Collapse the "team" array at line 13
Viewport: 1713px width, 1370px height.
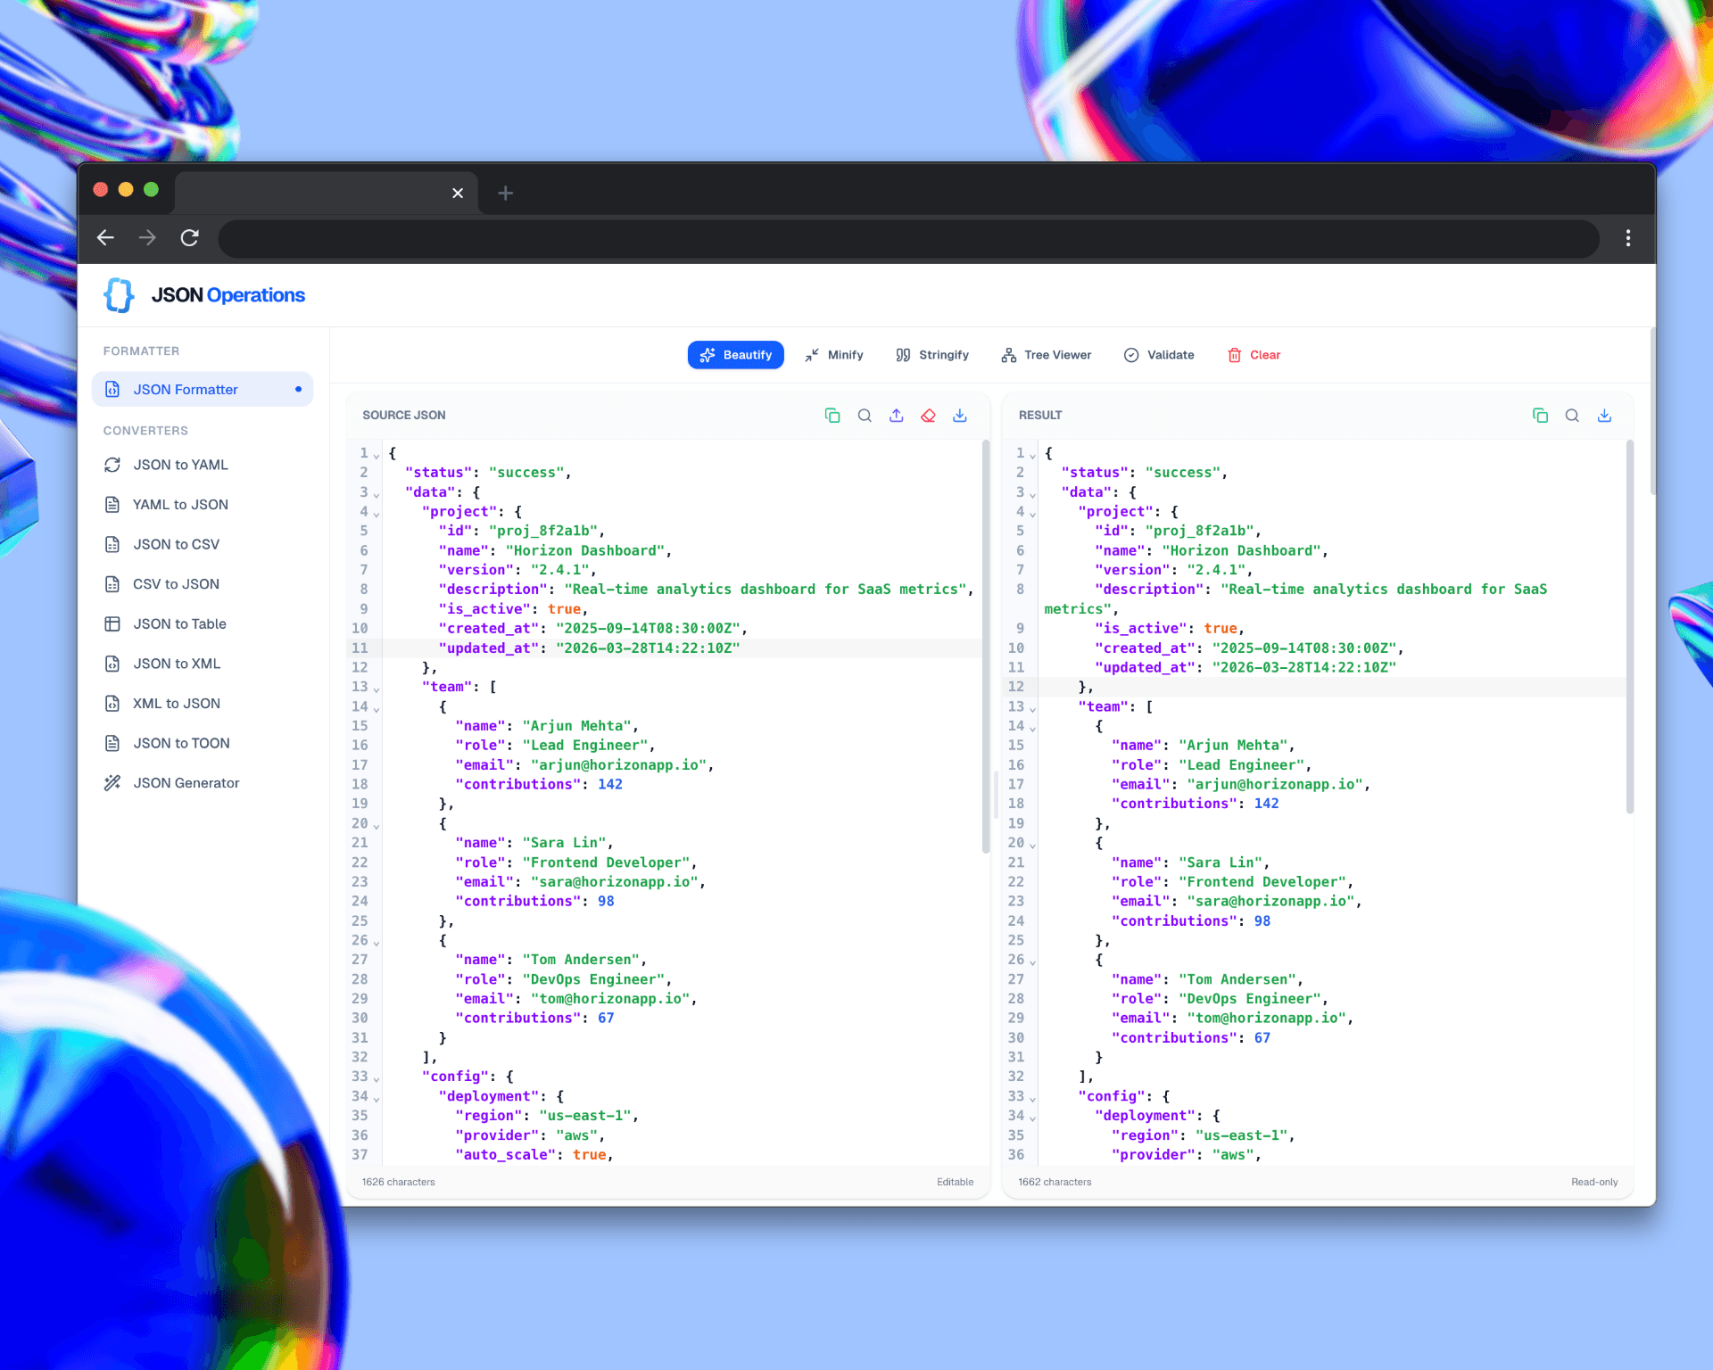(x=375, y=687)
